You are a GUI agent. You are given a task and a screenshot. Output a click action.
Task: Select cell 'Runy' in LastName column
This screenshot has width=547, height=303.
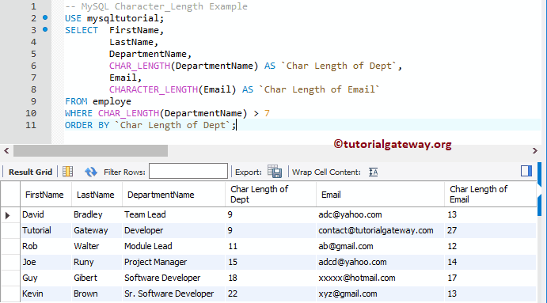click(x=97, y=262)
